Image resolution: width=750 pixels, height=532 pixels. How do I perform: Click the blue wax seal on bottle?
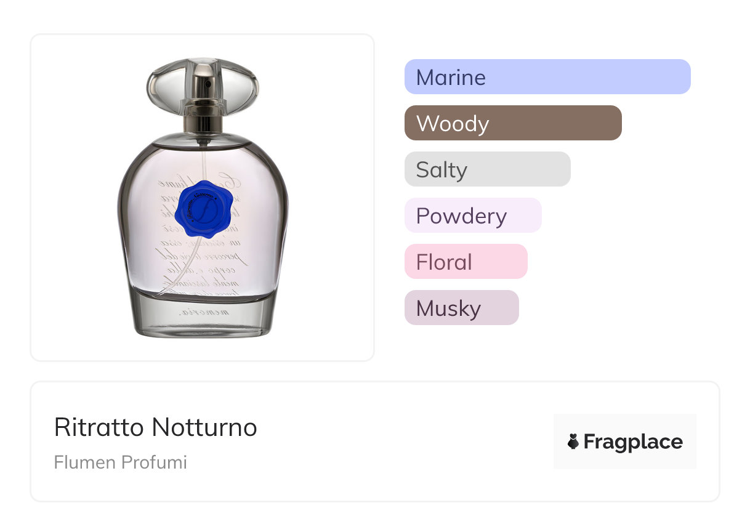203,210
